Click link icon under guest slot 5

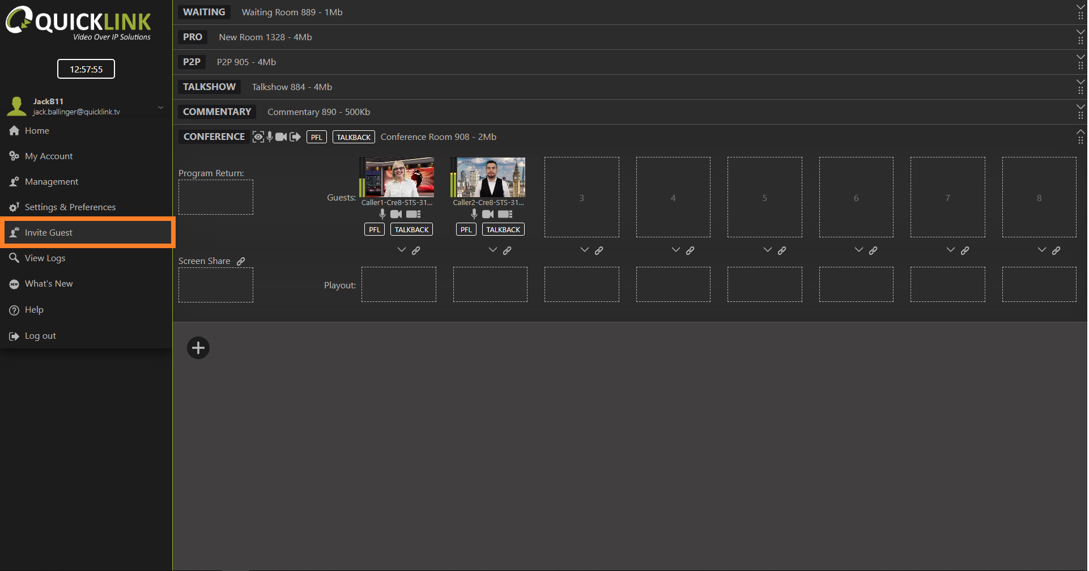click(782, 250)
